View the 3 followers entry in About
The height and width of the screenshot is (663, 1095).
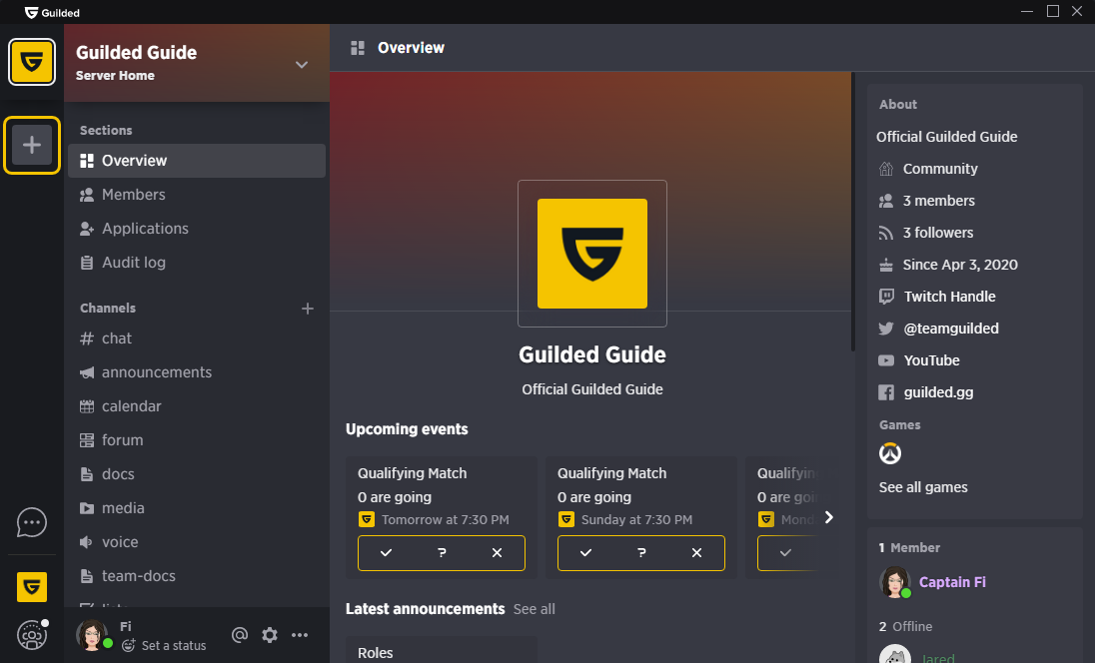[x=926, y=233]
